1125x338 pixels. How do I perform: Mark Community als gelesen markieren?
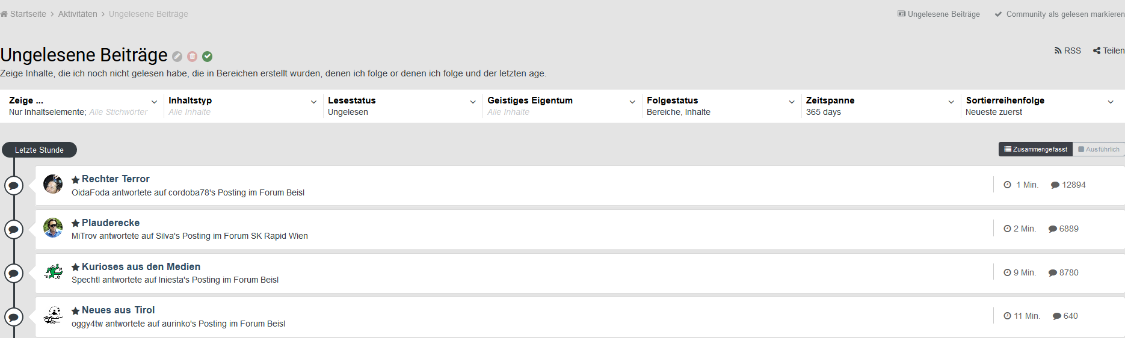[1059, 14]
